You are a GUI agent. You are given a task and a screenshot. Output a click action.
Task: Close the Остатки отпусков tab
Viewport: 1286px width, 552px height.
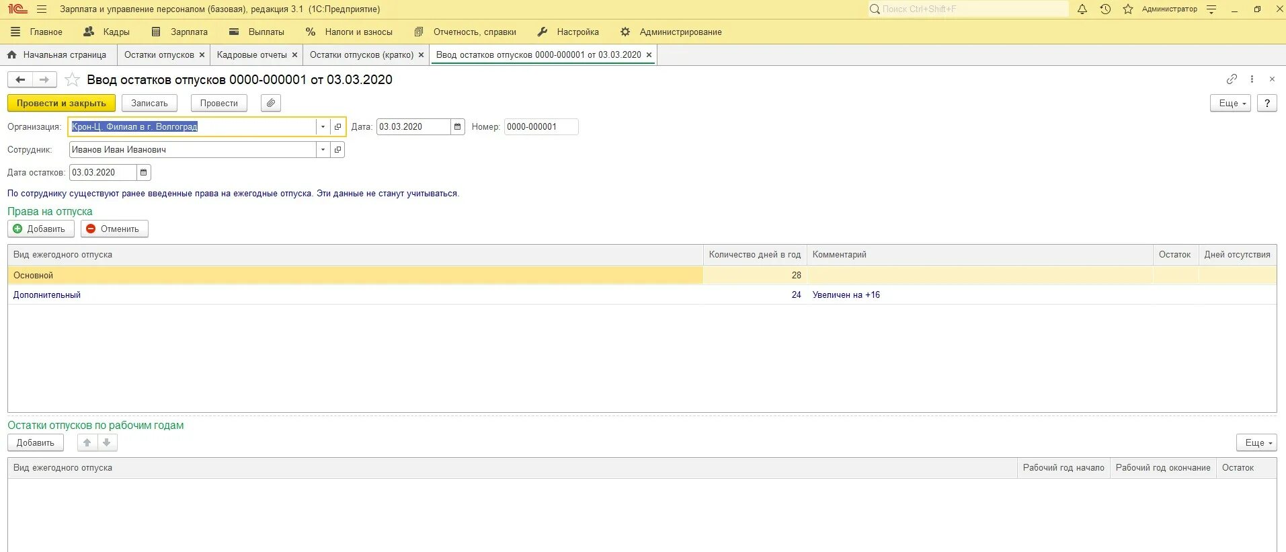tap(202, 55)
